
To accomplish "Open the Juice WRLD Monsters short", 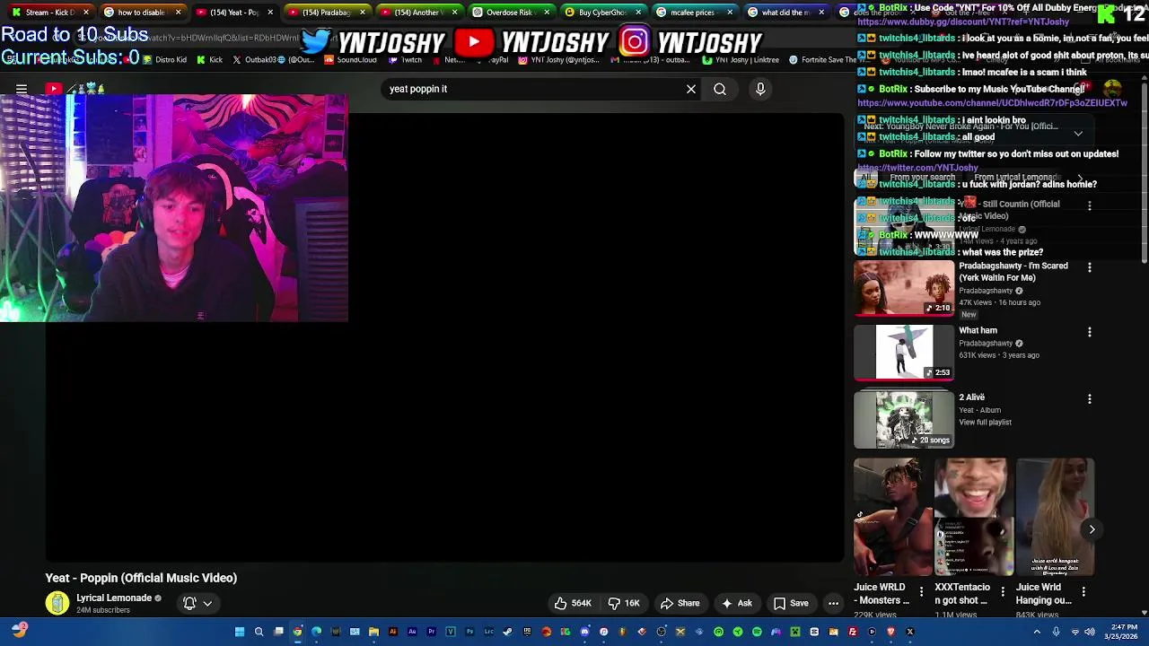I will click(893, 517).
